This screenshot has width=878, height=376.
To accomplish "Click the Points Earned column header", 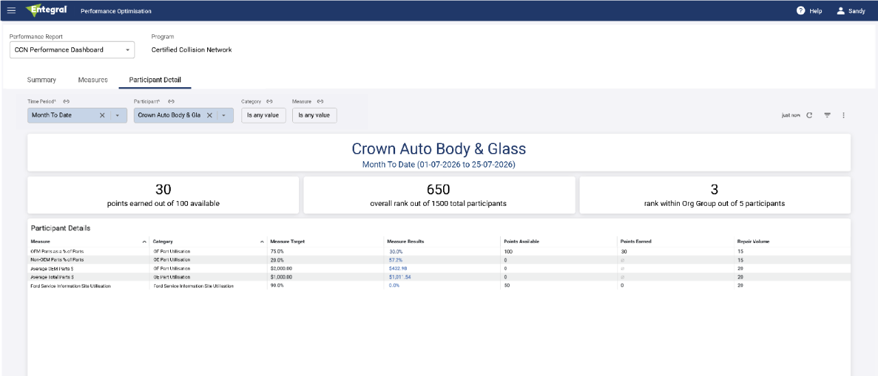I will (x=636, y=242).
